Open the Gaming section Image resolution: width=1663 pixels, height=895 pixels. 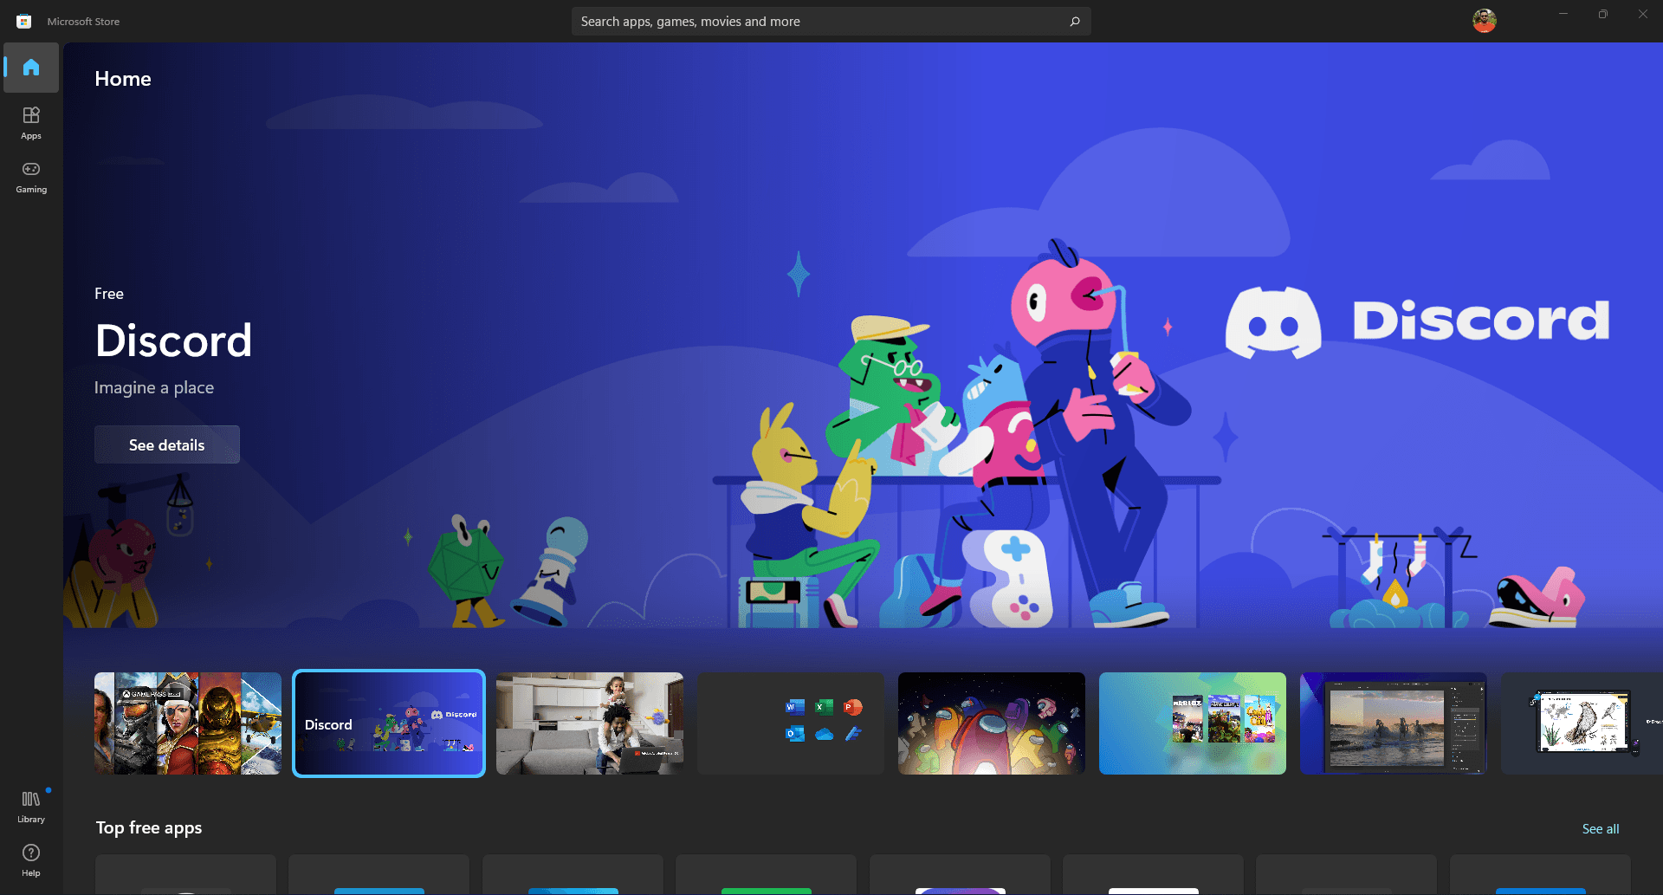click(x=31, y=176)
